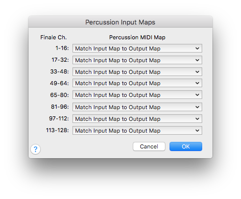The width and height of the screenshot is (241, 199).
Task: Click the chevron arrow for channels 113-128
Action: tap(197, 131)
